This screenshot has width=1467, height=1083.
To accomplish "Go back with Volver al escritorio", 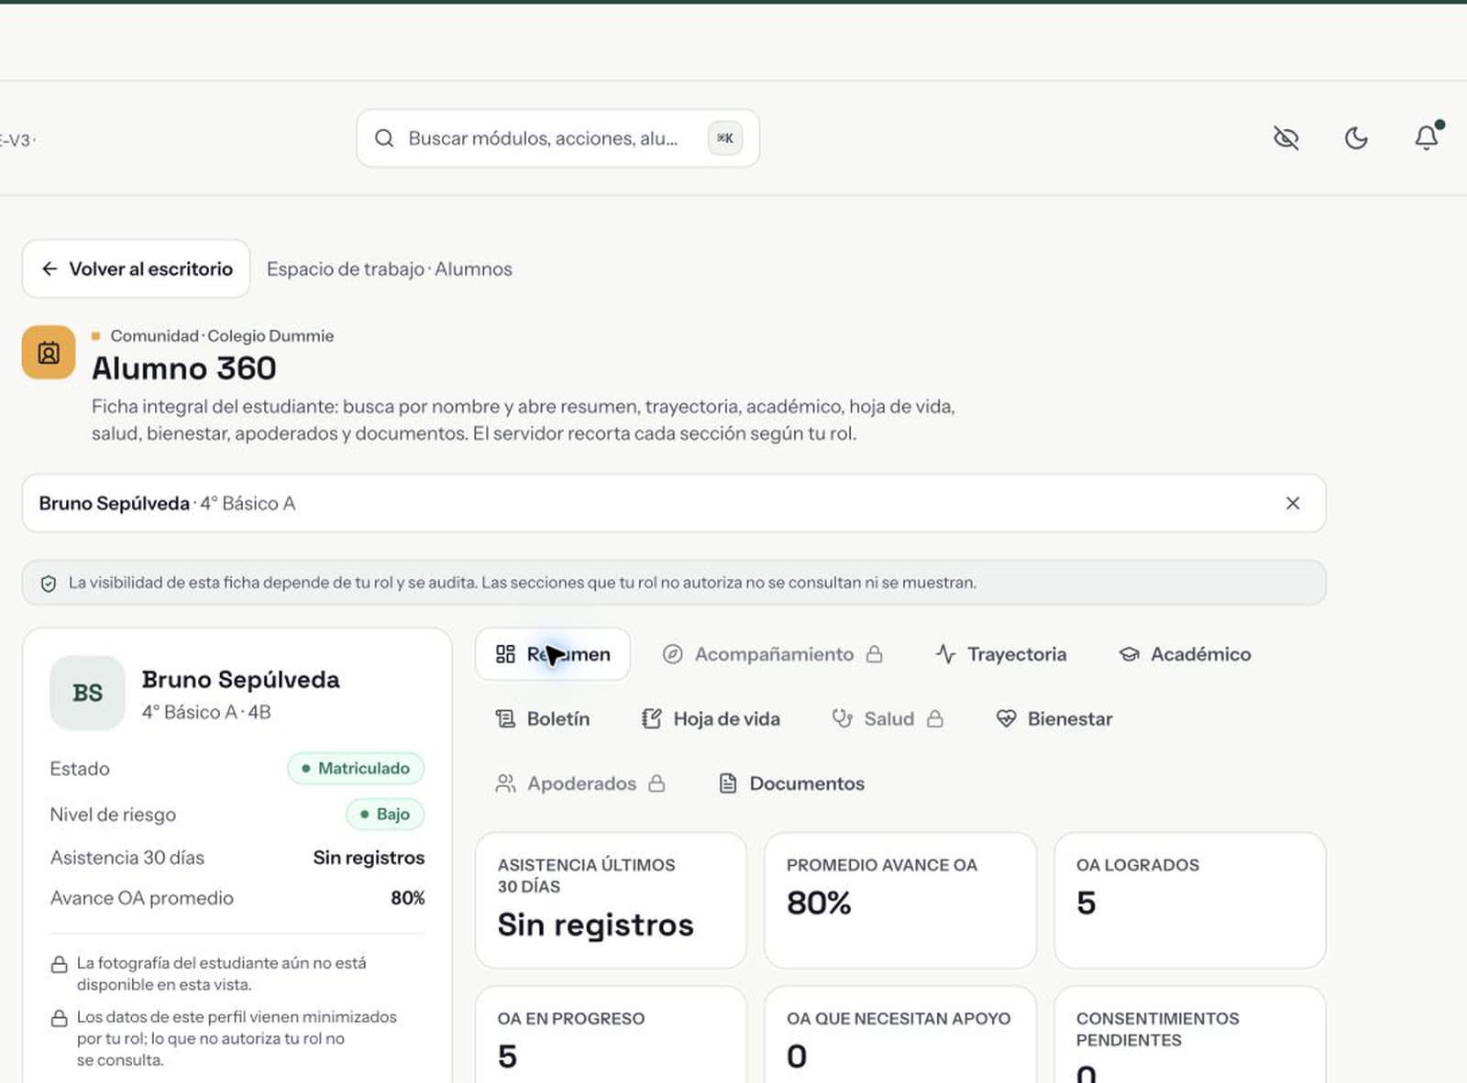I will click(x=136, y=268).
